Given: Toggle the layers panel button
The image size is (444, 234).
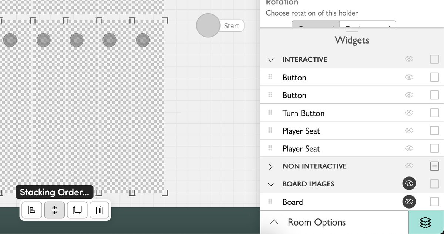Looking at the screenshot, I should [x=425, y=222].
